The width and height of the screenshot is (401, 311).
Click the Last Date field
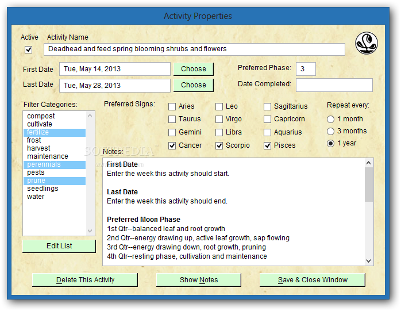(115, 85)
